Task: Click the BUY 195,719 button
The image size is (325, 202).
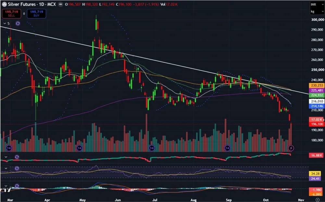Action: [x=36, y=14]
